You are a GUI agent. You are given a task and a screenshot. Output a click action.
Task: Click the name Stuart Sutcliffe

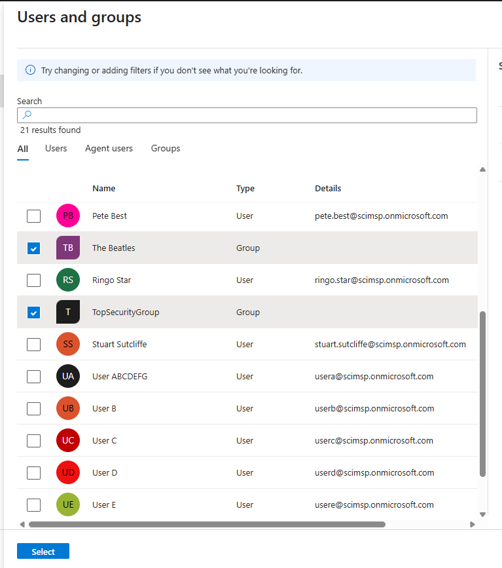(x=119, y=344)
